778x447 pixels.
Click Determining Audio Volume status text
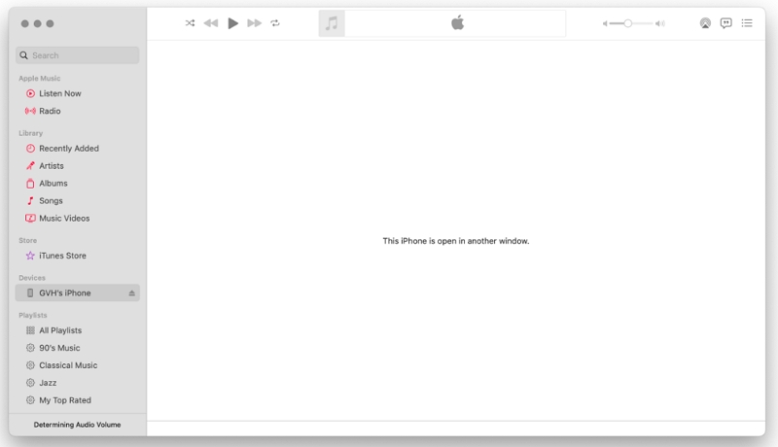click(78, 425)
